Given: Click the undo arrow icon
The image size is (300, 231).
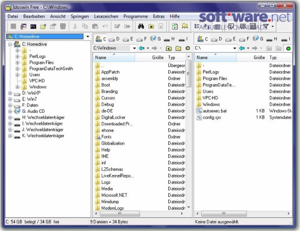Looking at the screenshot, I should point(105,26).
